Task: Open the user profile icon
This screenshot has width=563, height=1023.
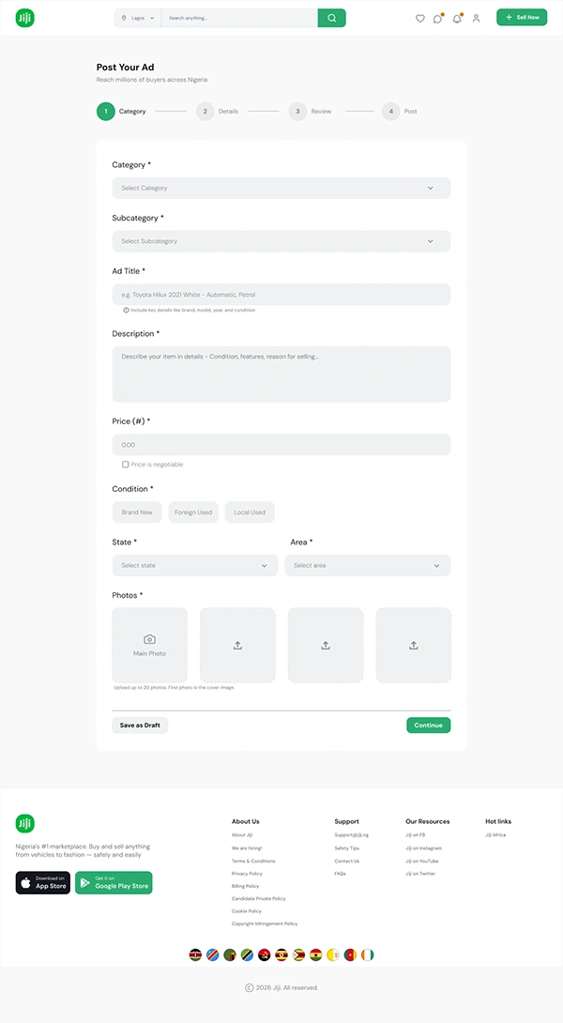Action: 476,18
